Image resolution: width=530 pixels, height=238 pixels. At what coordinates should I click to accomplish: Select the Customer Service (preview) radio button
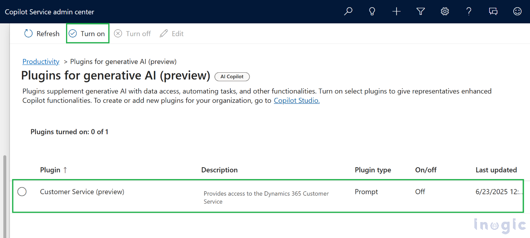pos(22,192)
